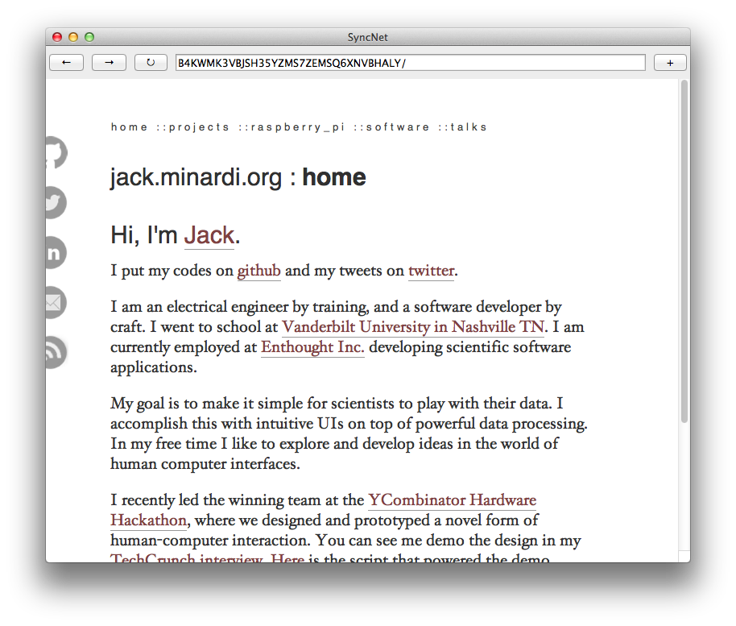Click the address bar field
The width and height of the screenshot is (736, 626).
point(410,63)
